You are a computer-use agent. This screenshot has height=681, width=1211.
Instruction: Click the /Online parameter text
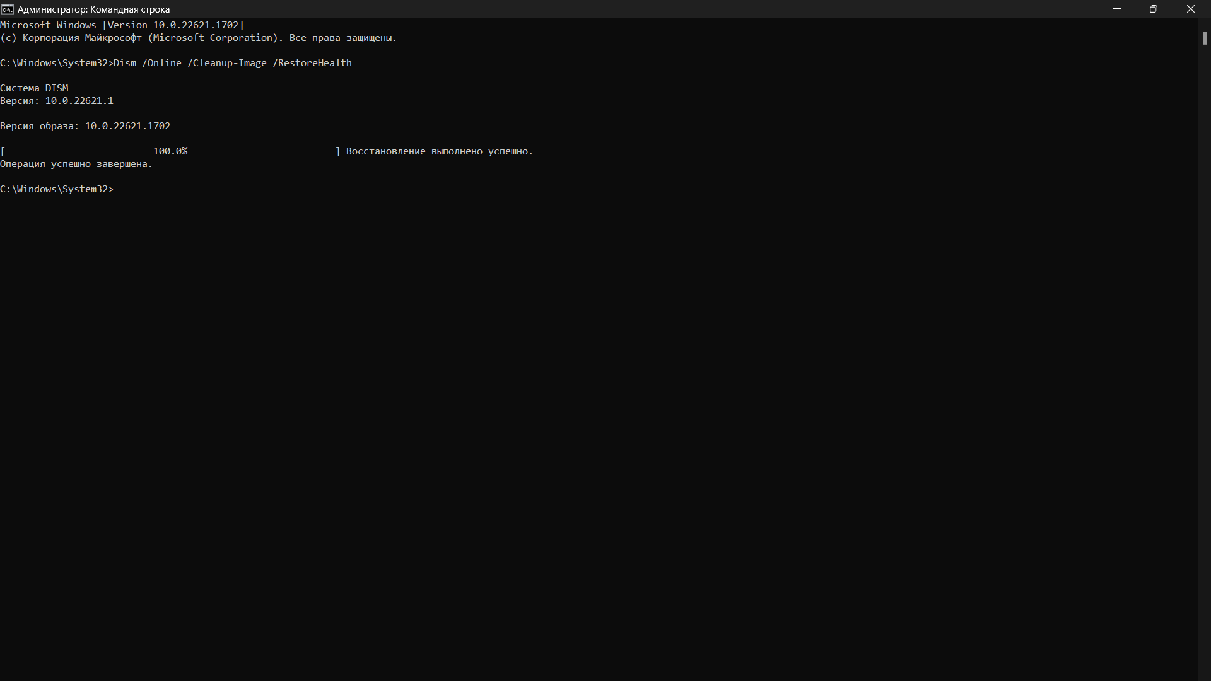tap(161, 63)
